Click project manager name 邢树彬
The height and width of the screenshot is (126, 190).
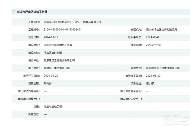click(x=48, y=83)
